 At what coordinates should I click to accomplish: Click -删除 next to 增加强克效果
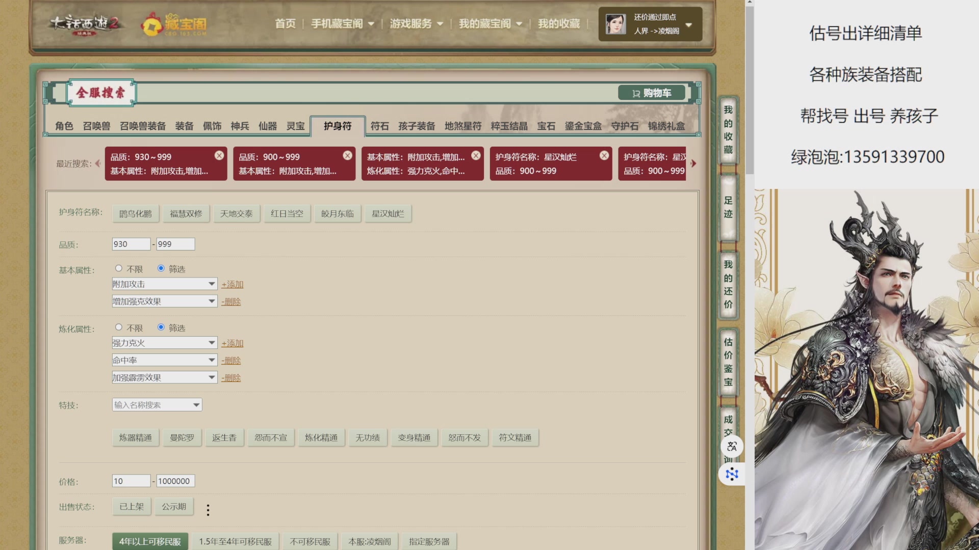pyautogui.click(x=231, y=301)
